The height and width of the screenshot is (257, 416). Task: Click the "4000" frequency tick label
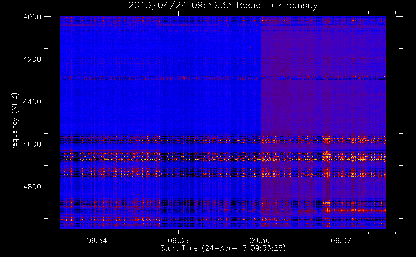coord(32,17)
